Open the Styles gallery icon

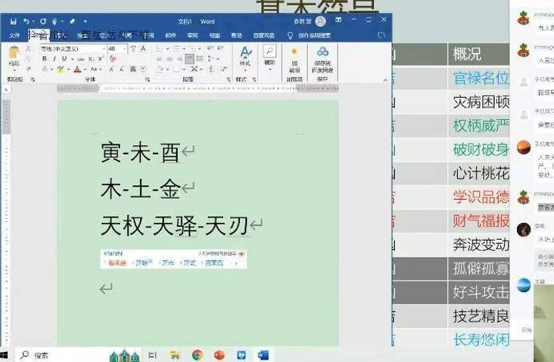click(245, 55)
